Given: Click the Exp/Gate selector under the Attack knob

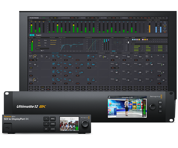Looking at the screenshot, I should tap(115, 68).
